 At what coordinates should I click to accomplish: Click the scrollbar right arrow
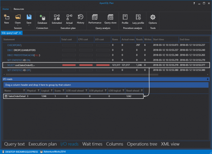click(208, 75)
